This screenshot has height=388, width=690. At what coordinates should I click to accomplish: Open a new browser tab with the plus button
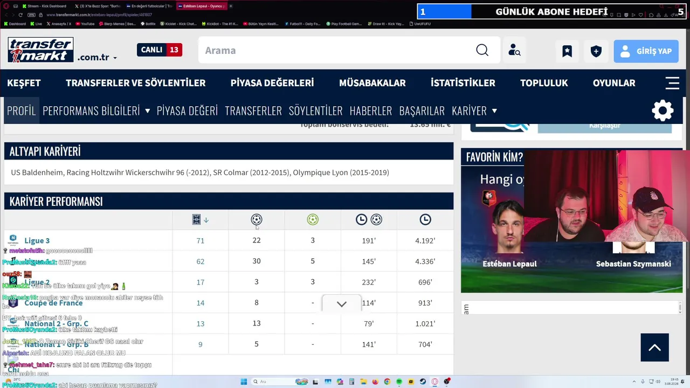[231, 6]
